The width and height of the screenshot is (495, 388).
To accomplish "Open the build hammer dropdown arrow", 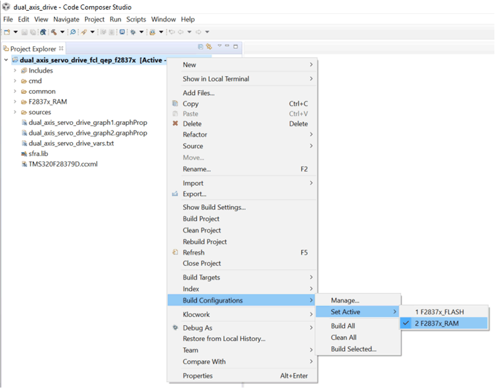I will coord(62,32).
